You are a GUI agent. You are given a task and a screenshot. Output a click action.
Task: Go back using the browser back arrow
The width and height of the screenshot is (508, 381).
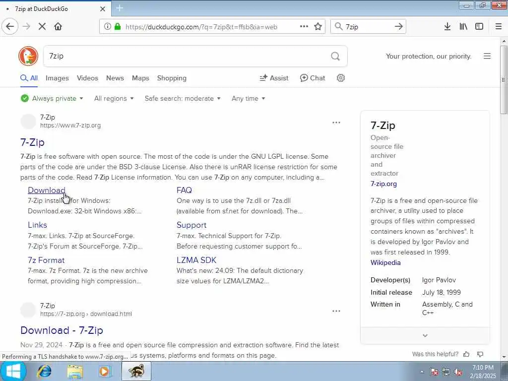click(10, 27)
